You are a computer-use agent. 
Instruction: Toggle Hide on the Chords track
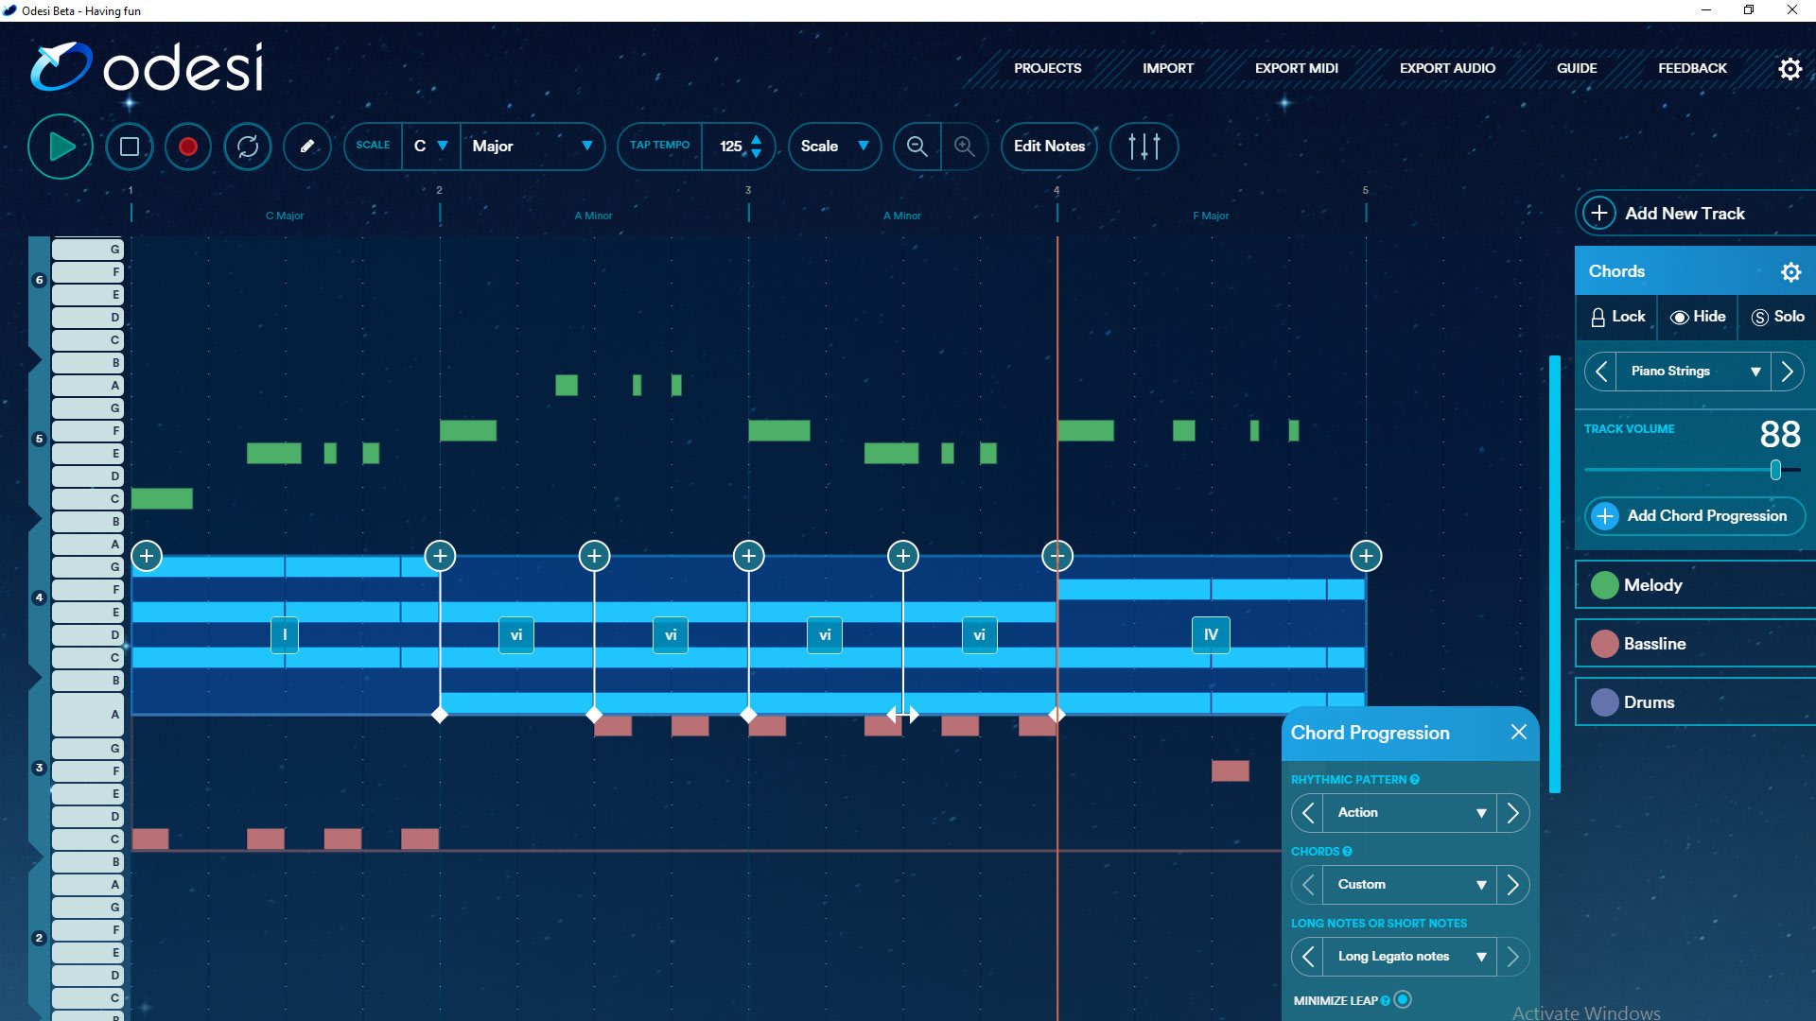(1697, 317)
